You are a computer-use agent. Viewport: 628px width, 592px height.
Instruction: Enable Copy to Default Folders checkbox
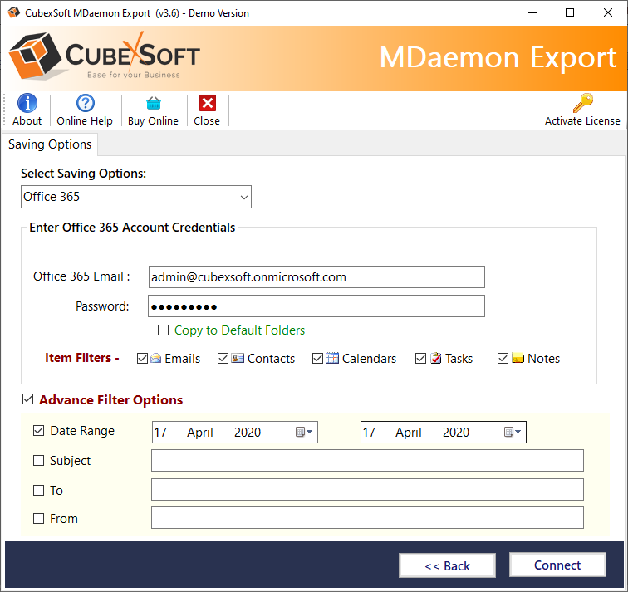[164, 330]
